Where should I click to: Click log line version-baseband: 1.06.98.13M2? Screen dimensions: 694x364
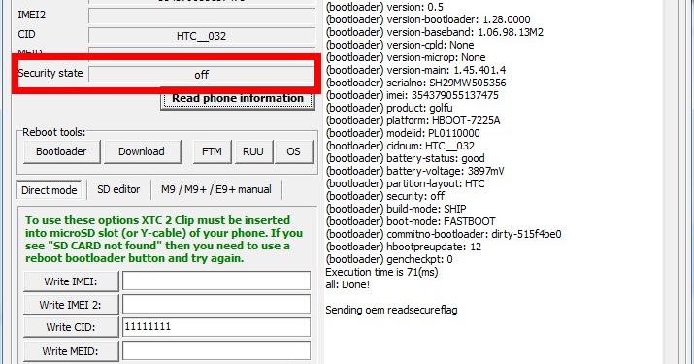click(x=435, y=32)
